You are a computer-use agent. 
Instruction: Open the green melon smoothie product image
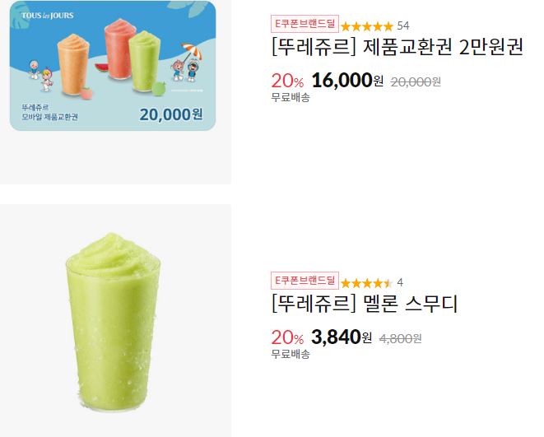(113, 322)
